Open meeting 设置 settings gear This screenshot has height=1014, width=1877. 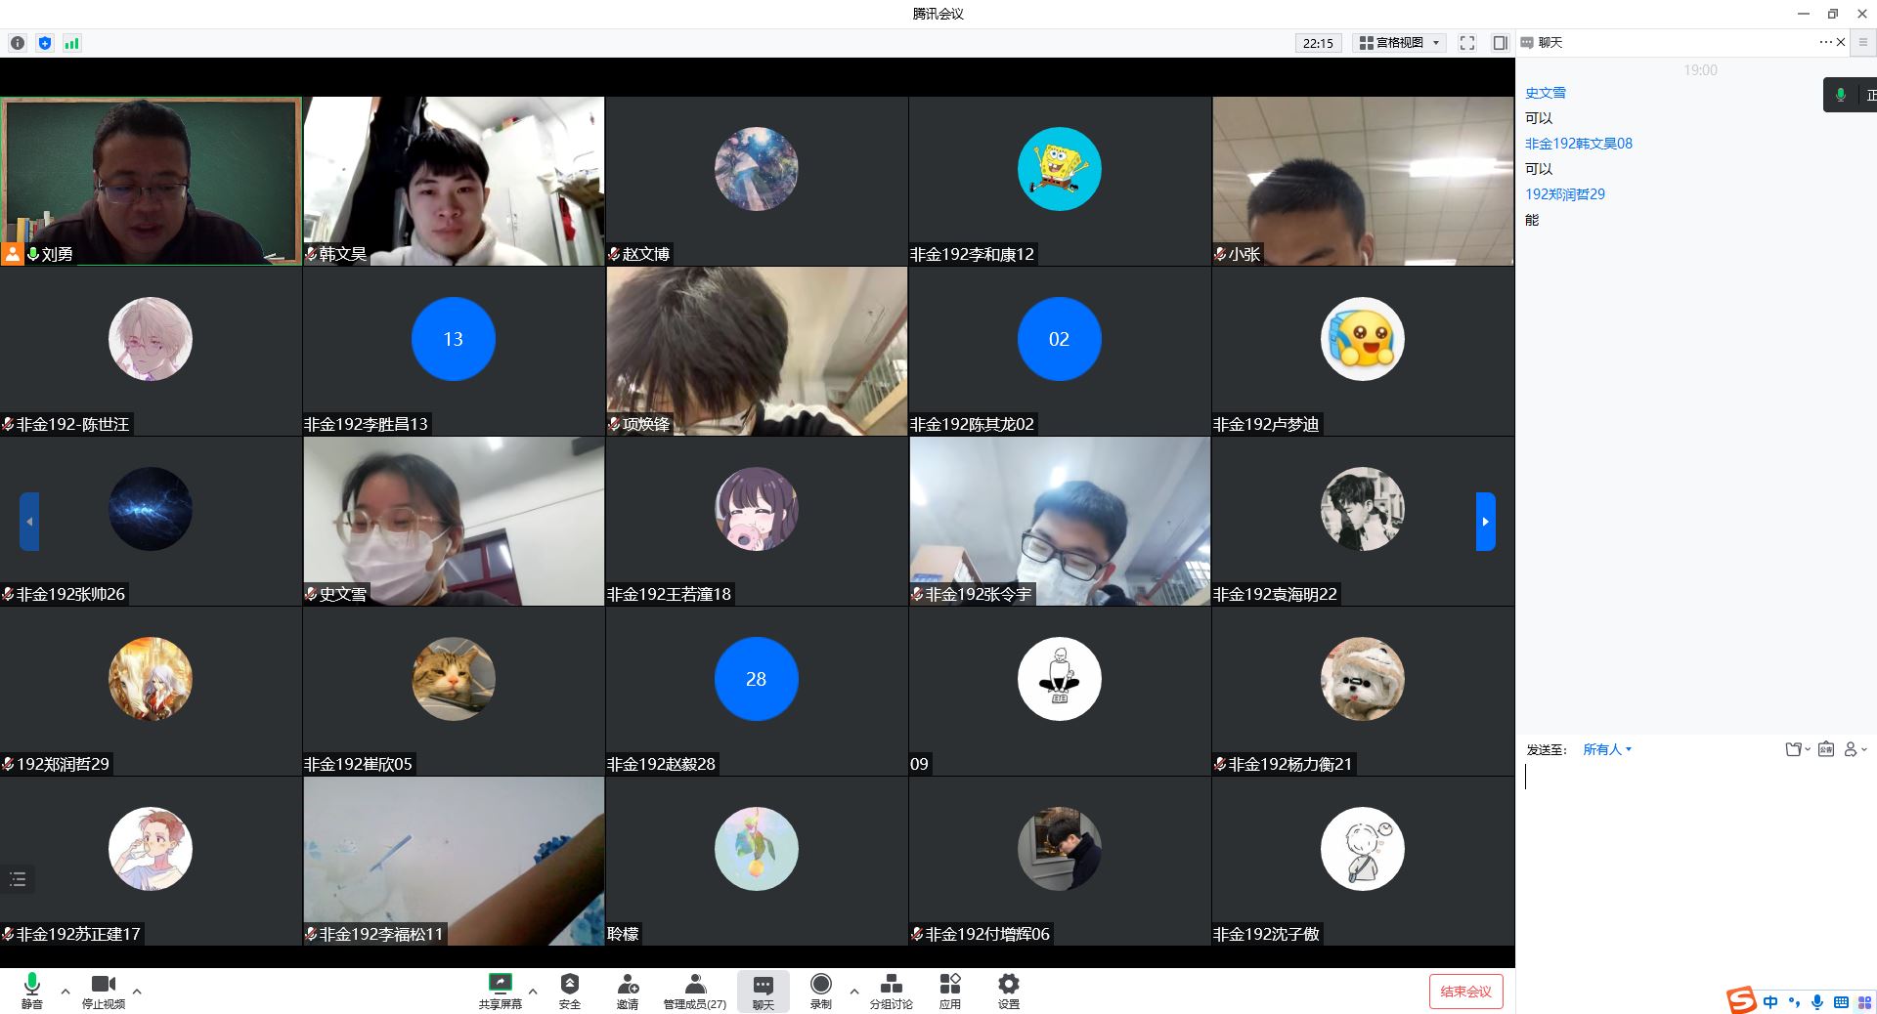tap(1008, 989)
